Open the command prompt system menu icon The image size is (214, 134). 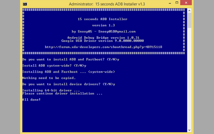coord(25,4)
